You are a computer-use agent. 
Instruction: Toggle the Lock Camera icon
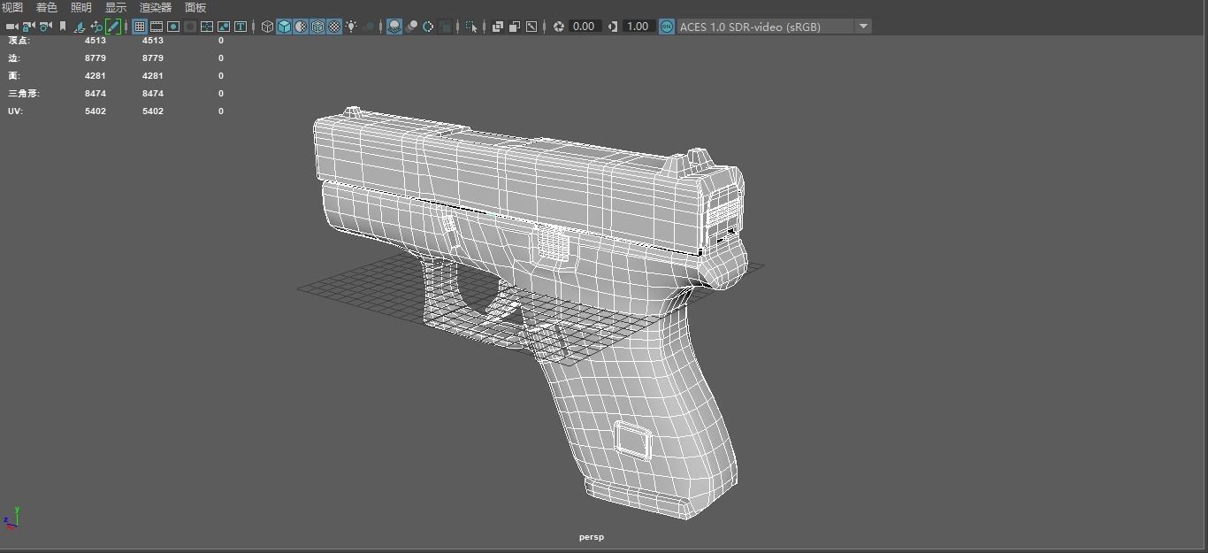point(28,27)
